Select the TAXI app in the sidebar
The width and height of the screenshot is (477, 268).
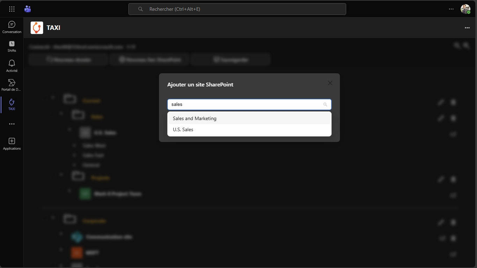click(12, 104)
